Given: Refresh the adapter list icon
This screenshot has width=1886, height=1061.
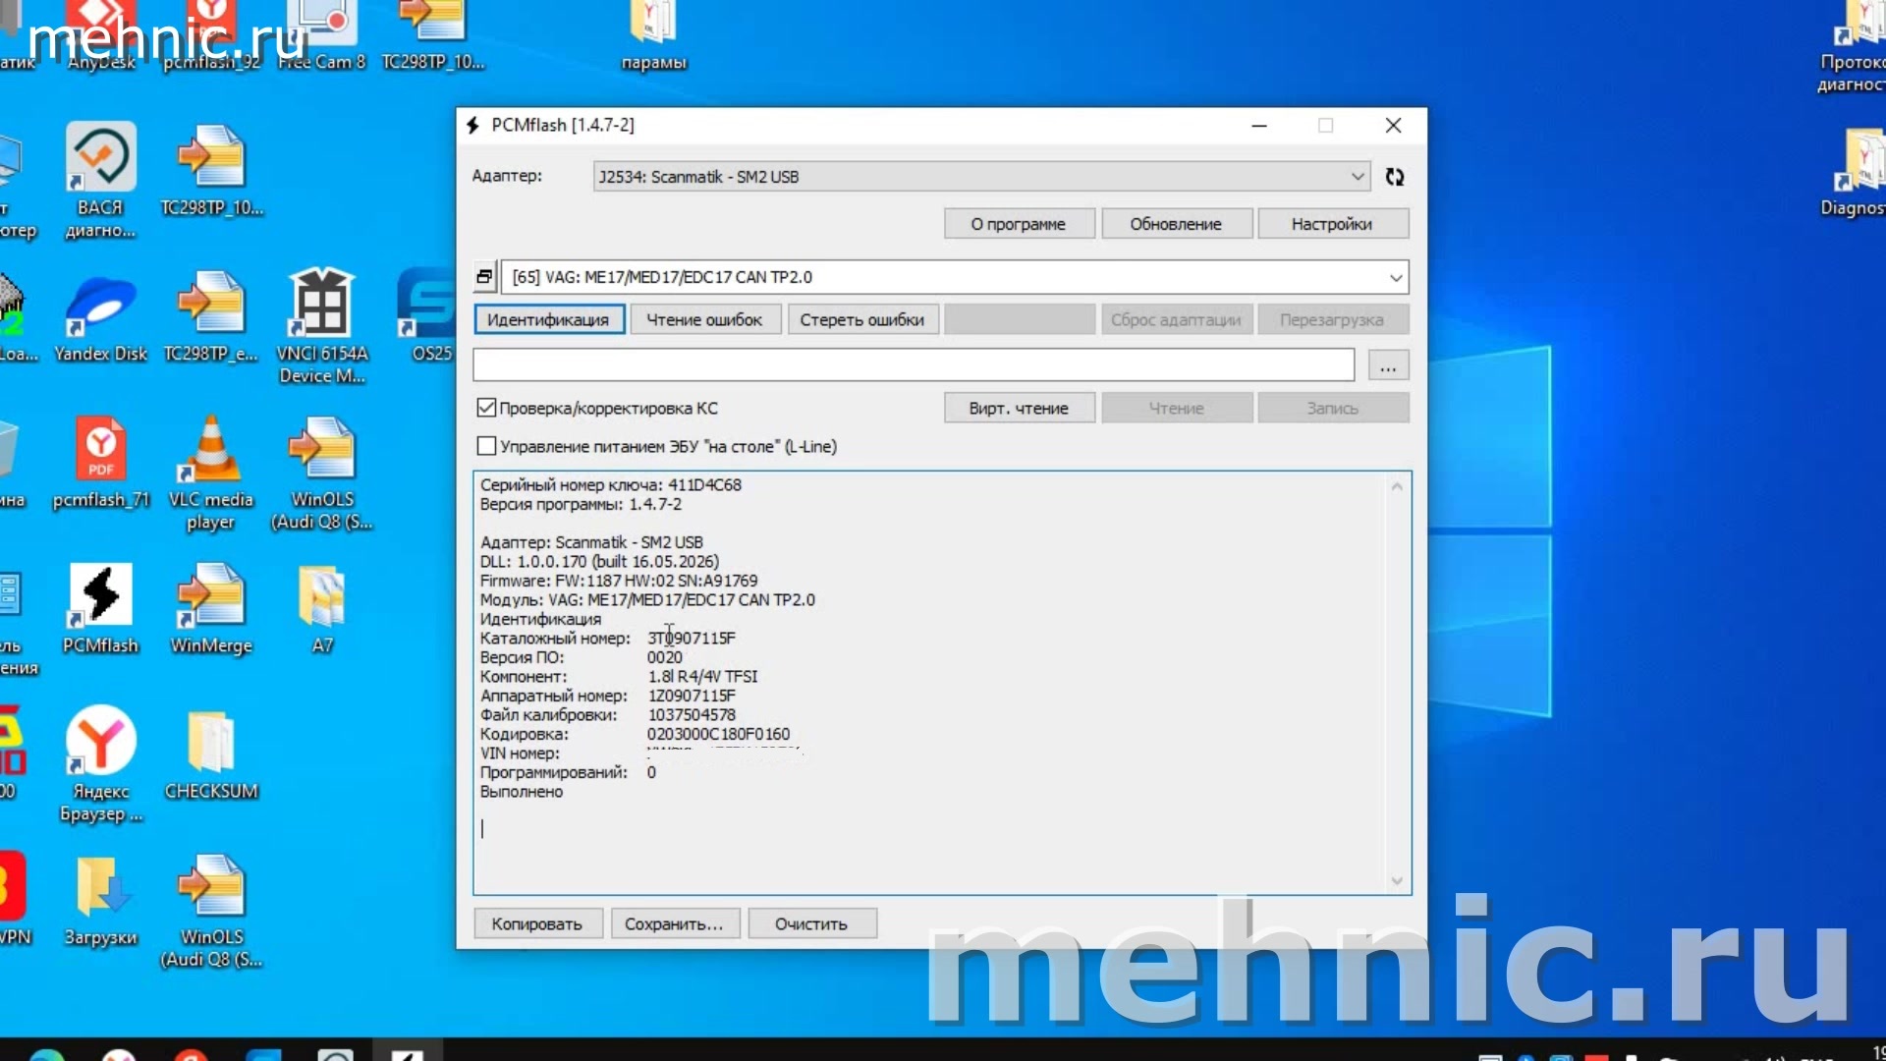Looking at the screenshot, I should tap(1394, 177).
